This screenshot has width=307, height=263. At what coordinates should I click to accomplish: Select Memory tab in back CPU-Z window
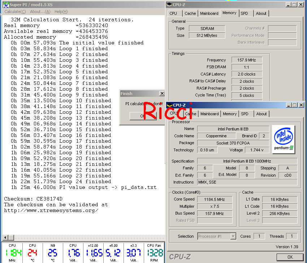coord(229,13)
